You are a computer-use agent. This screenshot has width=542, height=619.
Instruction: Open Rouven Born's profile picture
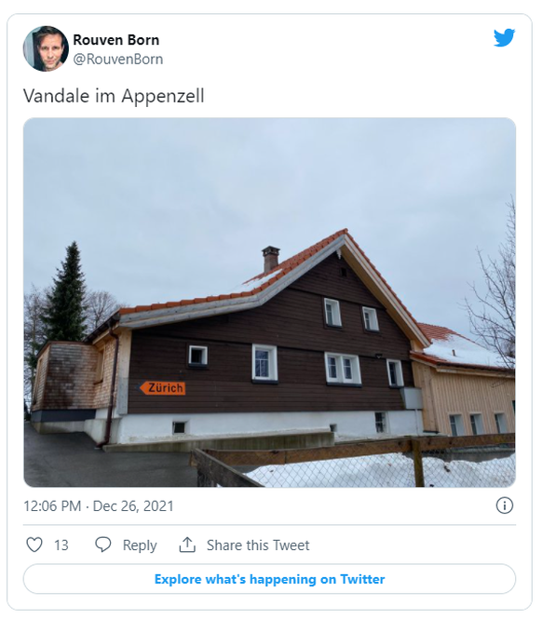point(46,49)
